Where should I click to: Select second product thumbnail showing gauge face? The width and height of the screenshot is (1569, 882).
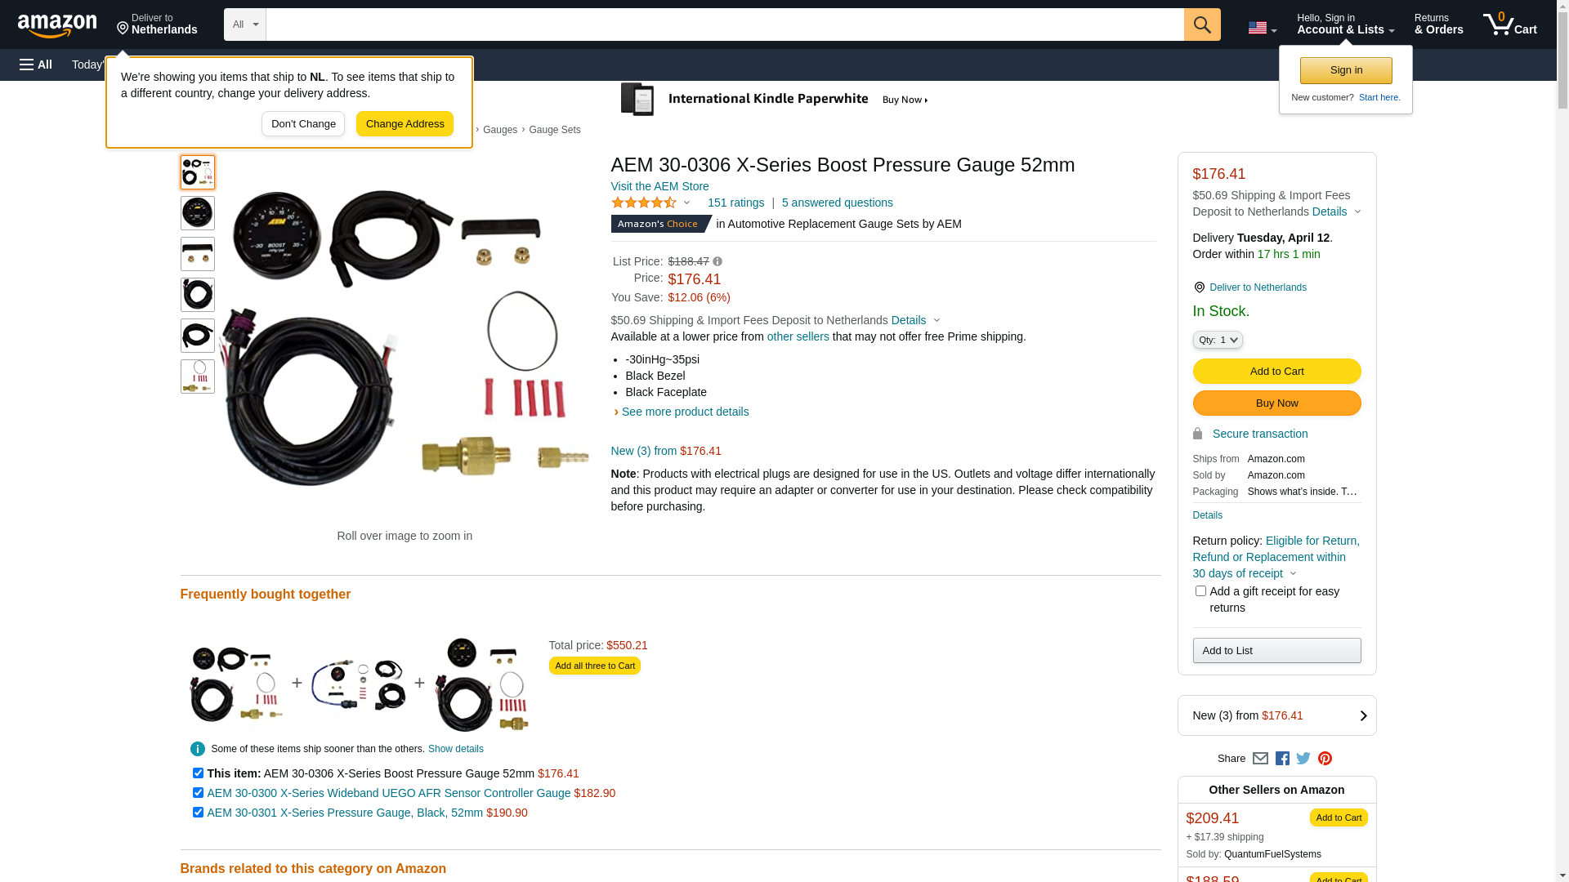coord(198,213)
